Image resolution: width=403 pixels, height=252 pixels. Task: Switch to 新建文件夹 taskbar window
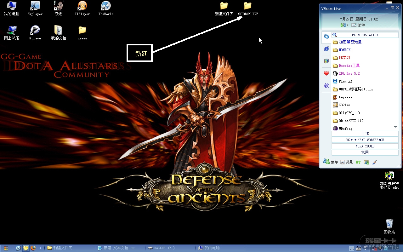pos(70,248)
